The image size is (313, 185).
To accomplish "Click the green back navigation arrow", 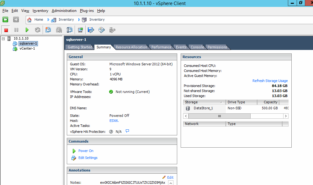I will (5, 19).
